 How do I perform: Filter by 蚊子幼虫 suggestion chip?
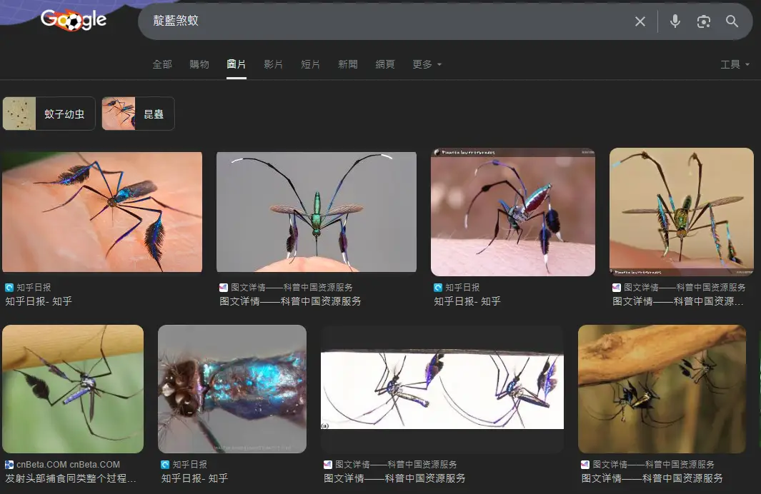tap(49, 114)
